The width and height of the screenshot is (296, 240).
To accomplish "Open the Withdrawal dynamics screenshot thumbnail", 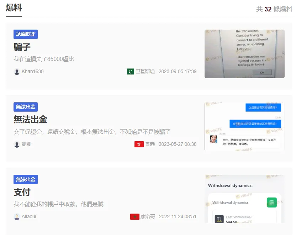I will tap(244, 199).
